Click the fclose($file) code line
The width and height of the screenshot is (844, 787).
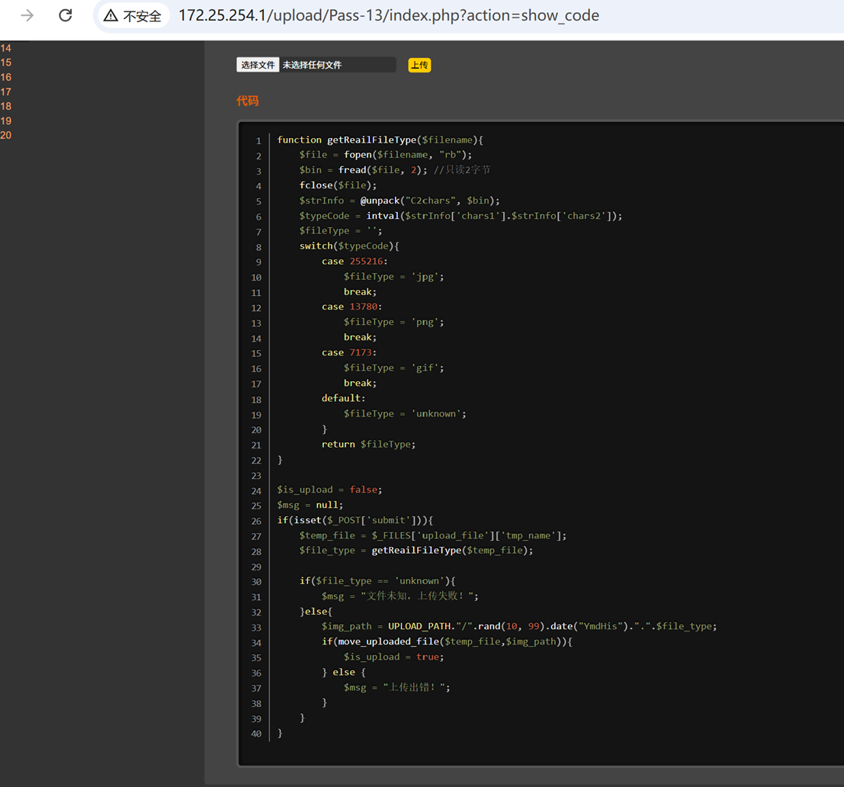(338, 185)
